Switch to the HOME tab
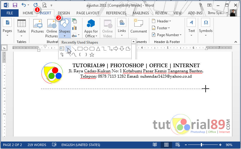241x149 pixels. point(28,13)
